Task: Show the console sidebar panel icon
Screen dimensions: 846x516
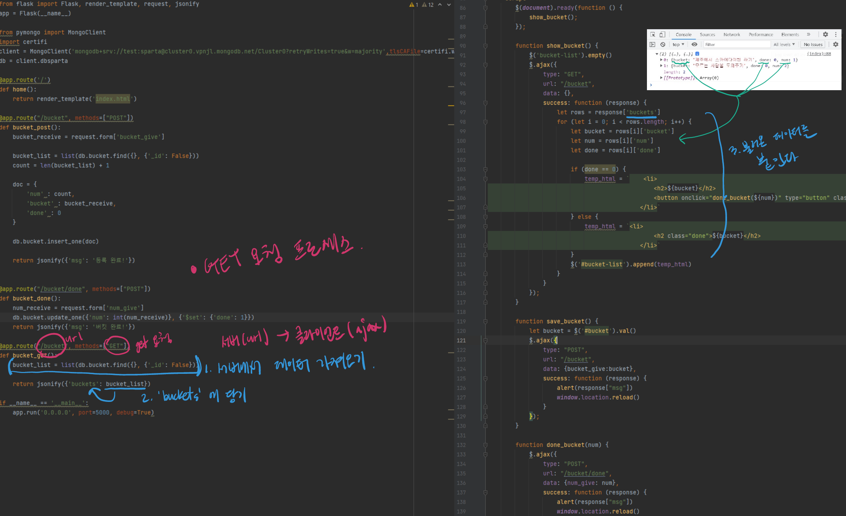Action: pyautogui.click(x=653, y=45)
